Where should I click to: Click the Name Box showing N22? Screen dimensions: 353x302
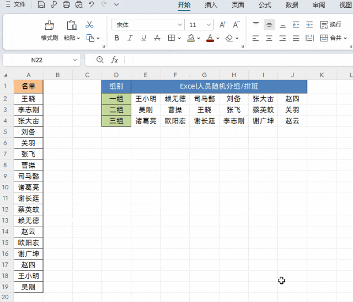click(37, 60)
